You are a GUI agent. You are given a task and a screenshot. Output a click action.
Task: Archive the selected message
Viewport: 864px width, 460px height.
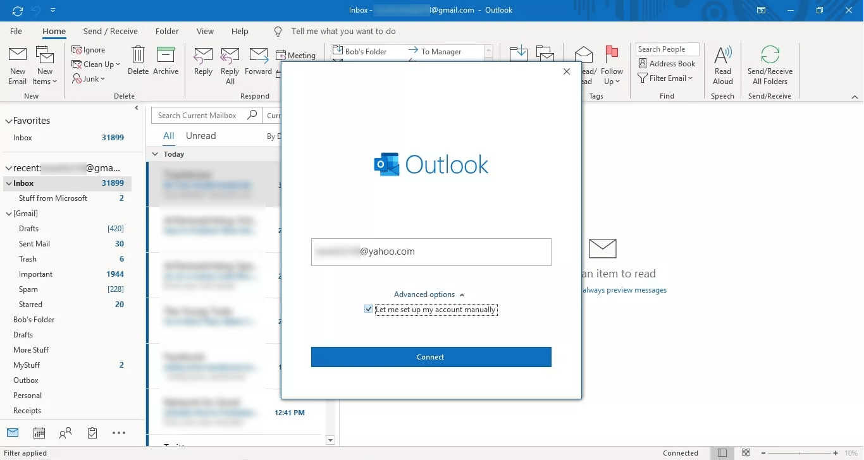166,61
